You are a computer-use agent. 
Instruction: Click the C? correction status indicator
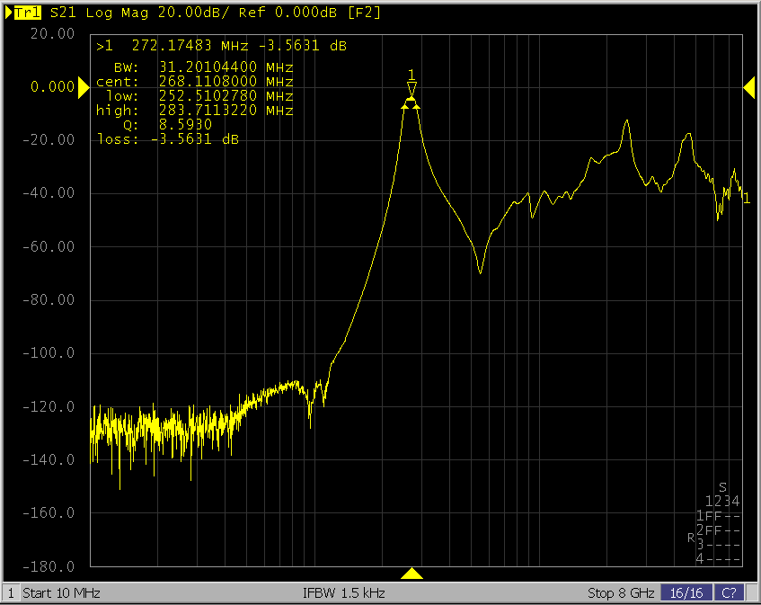point(730,593)
